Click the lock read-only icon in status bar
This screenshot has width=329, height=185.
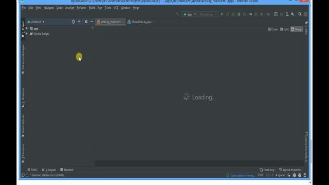tap(289, 175)
